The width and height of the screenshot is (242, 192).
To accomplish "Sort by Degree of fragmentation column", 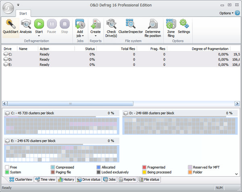I will point(198,49).
